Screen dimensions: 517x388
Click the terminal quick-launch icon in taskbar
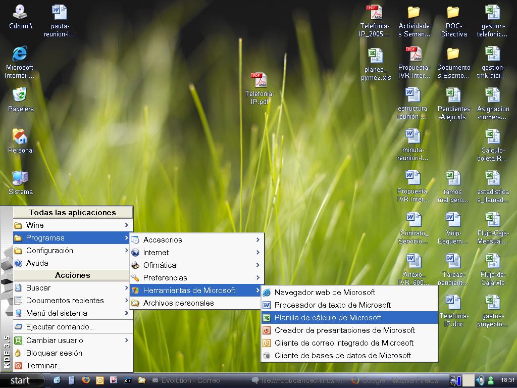click(128, 380)
